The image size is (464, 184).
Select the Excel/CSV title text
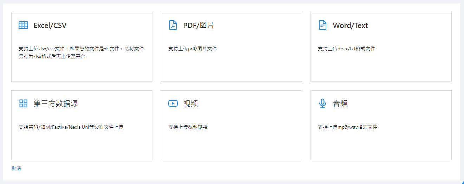click(50, 26)
